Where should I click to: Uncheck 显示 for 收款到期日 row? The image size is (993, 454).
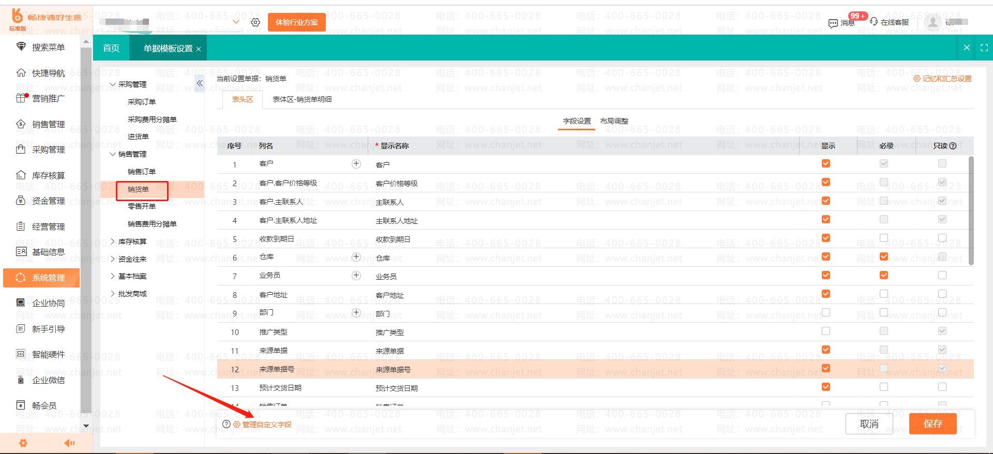pos(826,238)
